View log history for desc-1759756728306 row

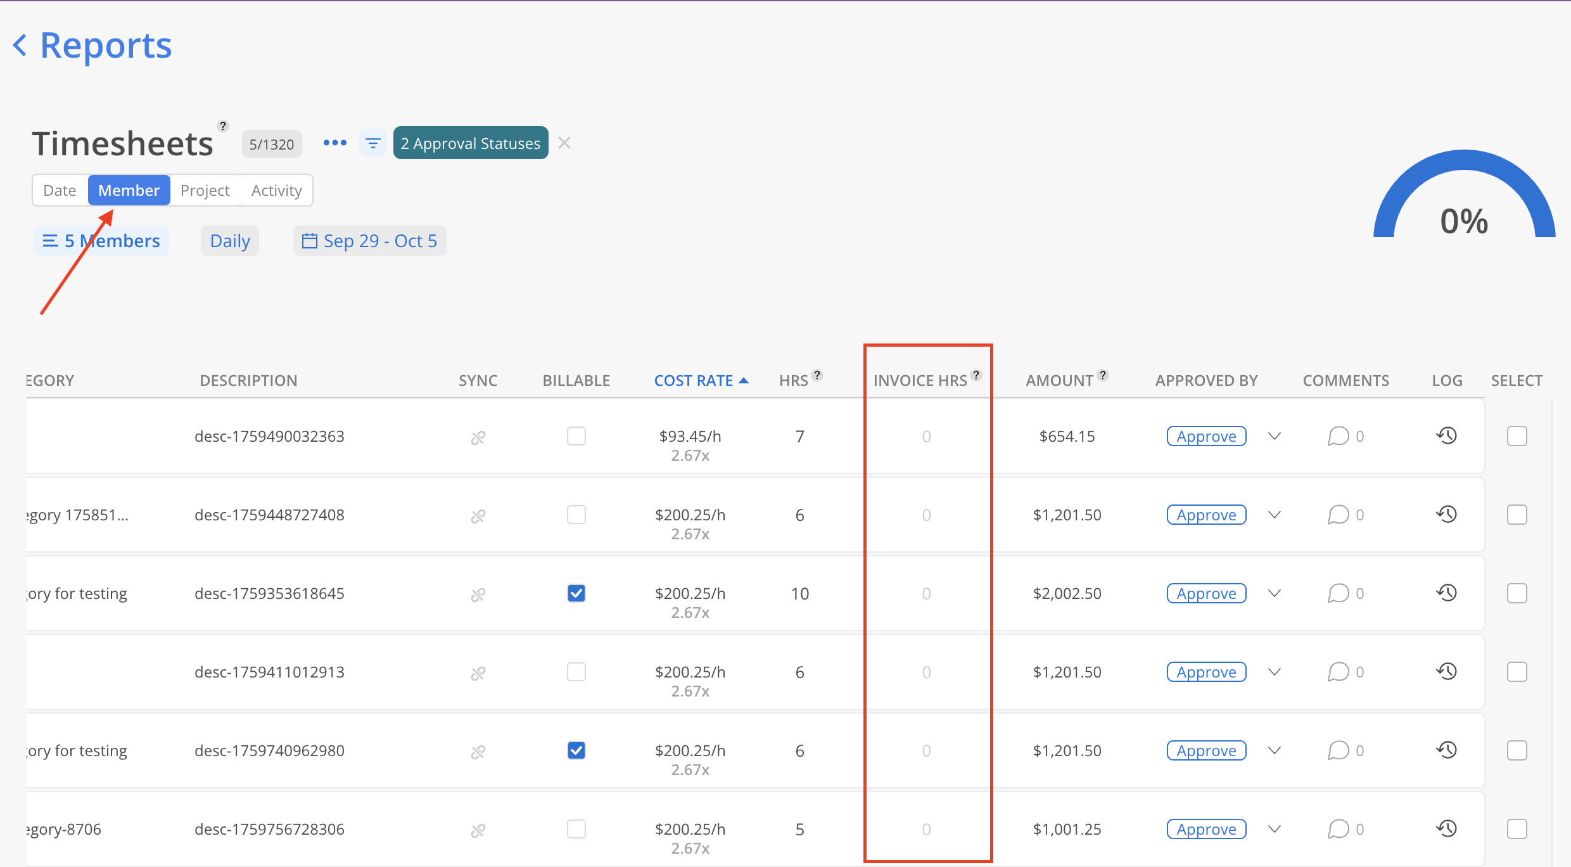click(1447, 829)
